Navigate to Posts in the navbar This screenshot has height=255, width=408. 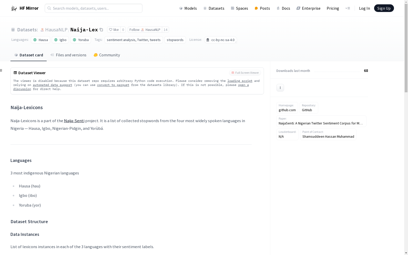coord(262,8)
